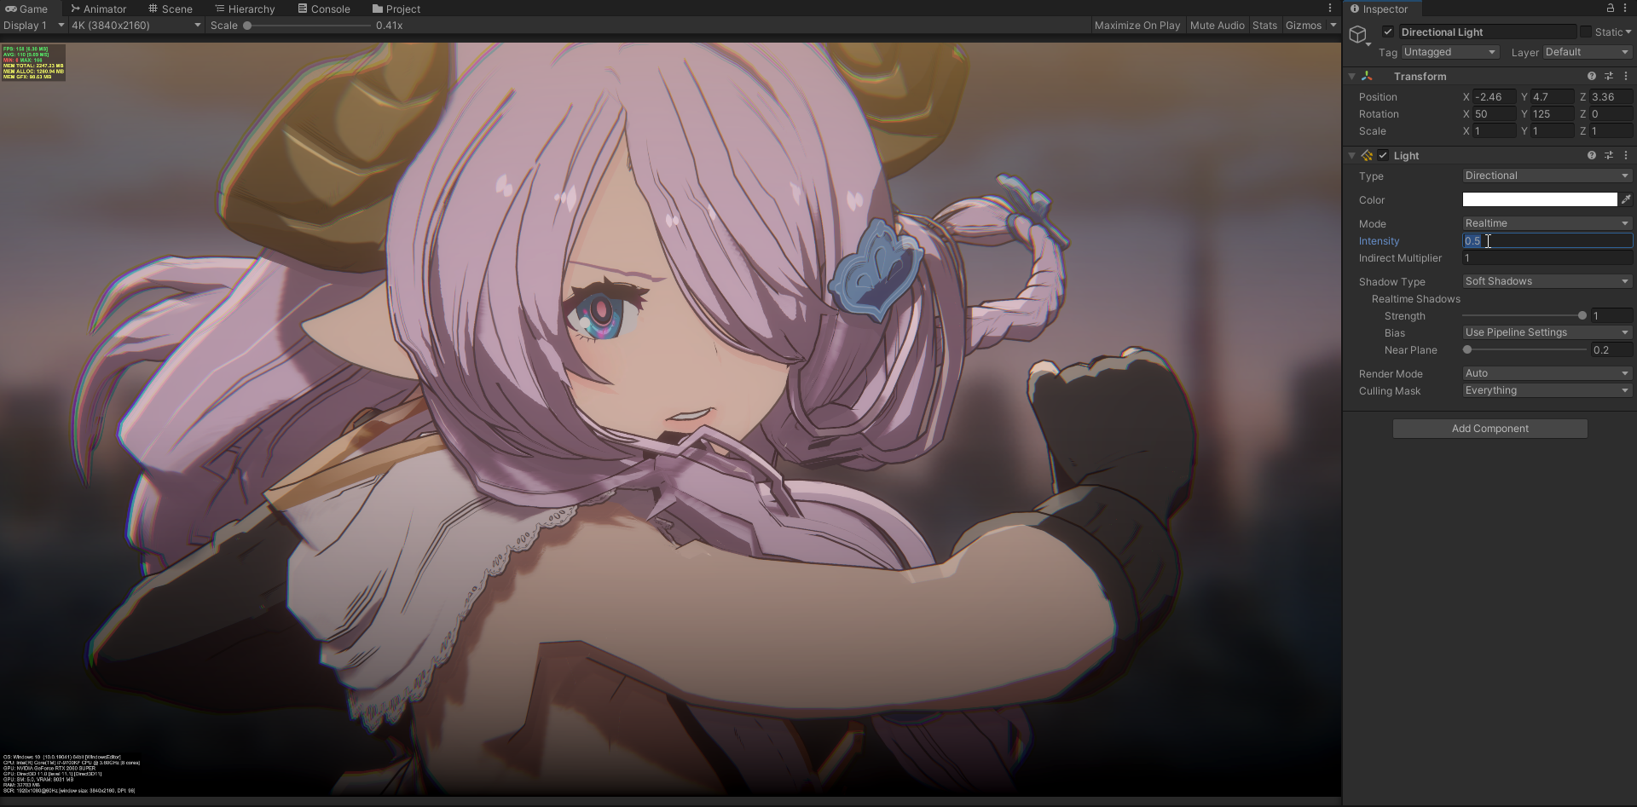Click the Add Component button

click(x=1489, y=429)
